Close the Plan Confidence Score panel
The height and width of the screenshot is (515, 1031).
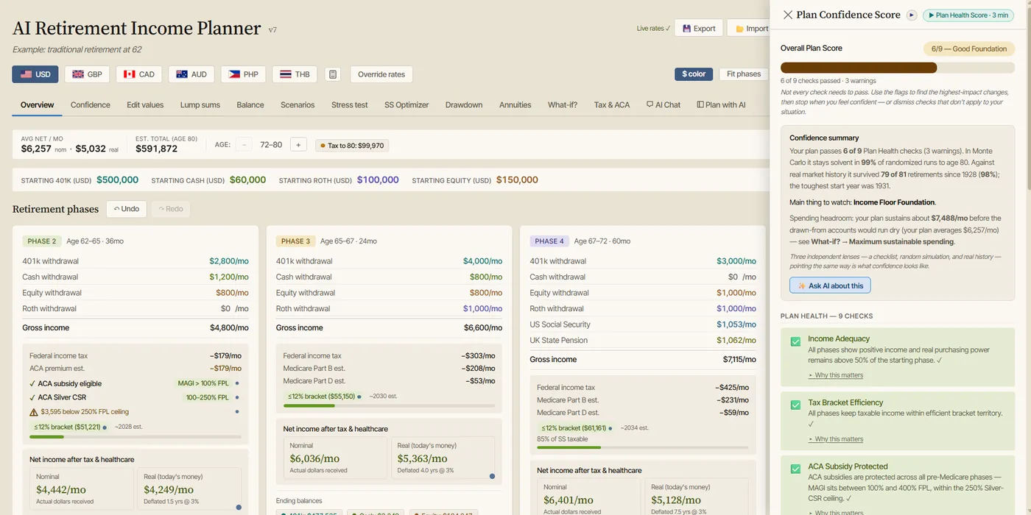point(788,15)
